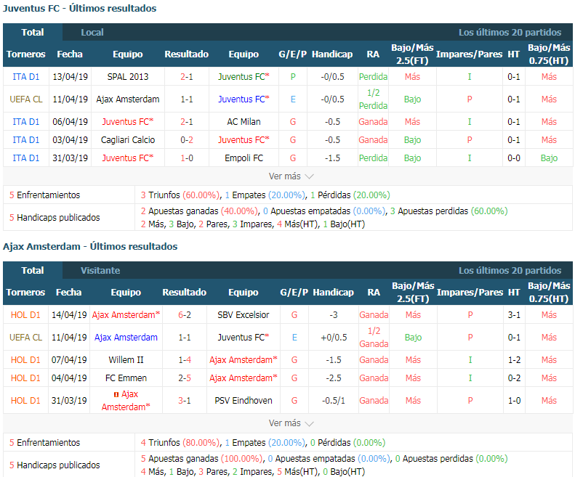Click the Bajo half-time value in the Empoli row
Image resolution: width=575 pixels, height=477 pixels.
click(549, 158)
